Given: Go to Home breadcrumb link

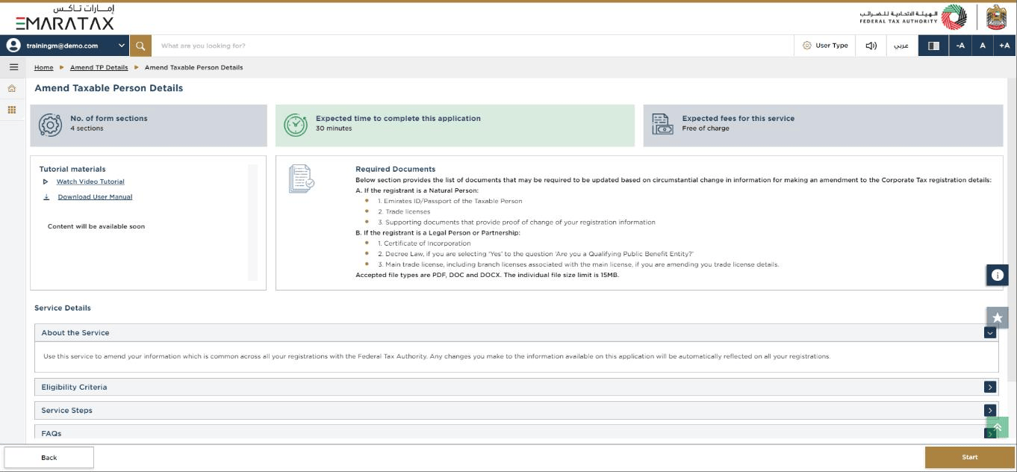Looking at the screenshot, I should (x=44, y=67).
